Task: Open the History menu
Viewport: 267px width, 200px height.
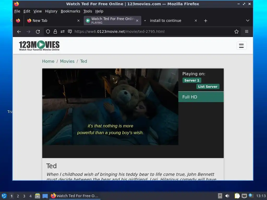Action: pos(51,11)
